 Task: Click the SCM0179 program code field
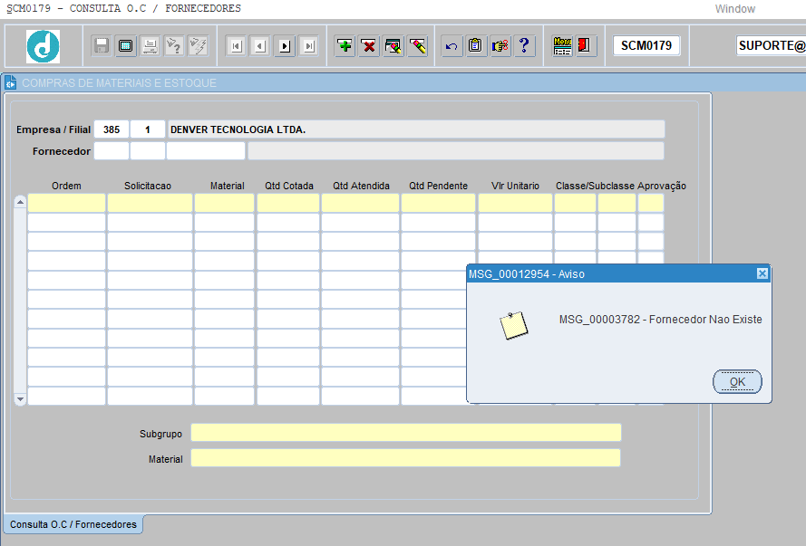(x=646, y=45)
